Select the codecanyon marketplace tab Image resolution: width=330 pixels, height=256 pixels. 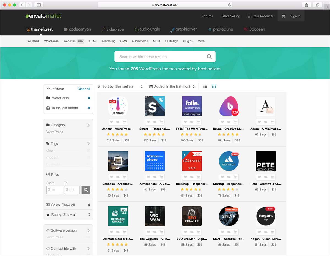click(x=77, y=29)
